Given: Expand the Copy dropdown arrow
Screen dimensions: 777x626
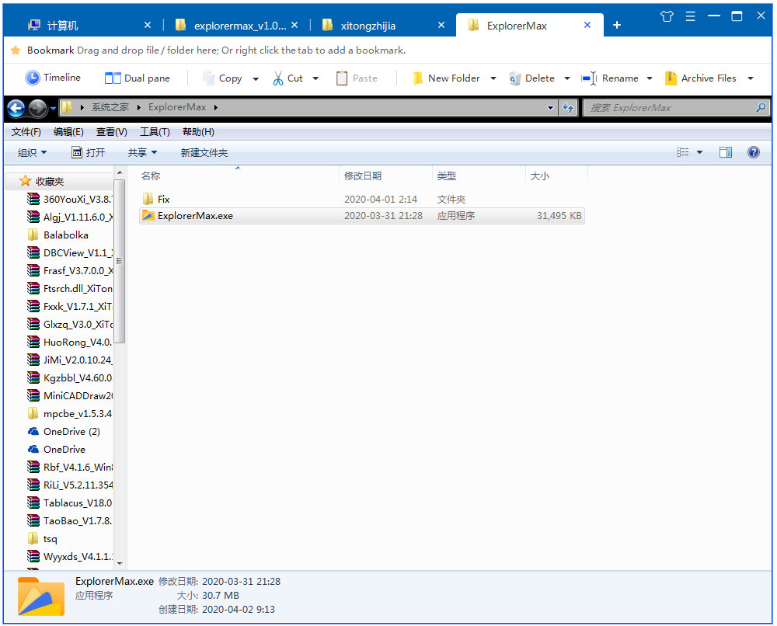Looking at the screenshot, I should point(255,78).
